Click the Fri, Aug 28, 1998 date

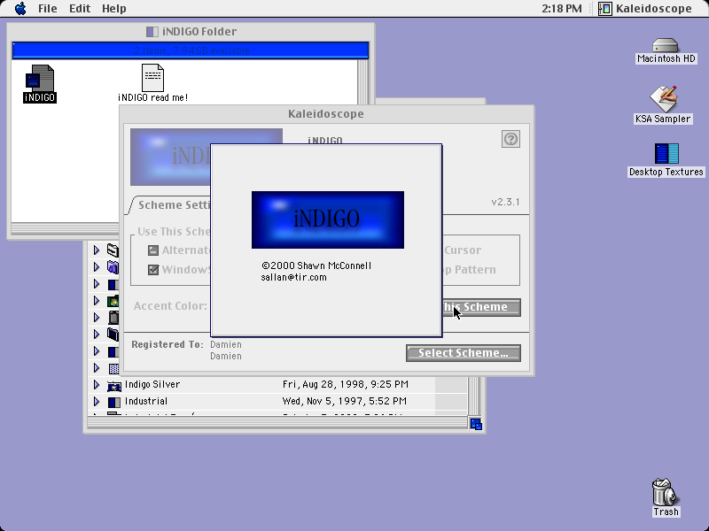coord(346,384)
